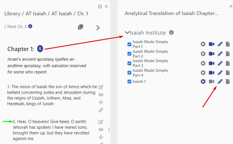This screenshot has height=144, width=233.
Task: Click the move icon beside verse 1
Action: pos(101,102)
